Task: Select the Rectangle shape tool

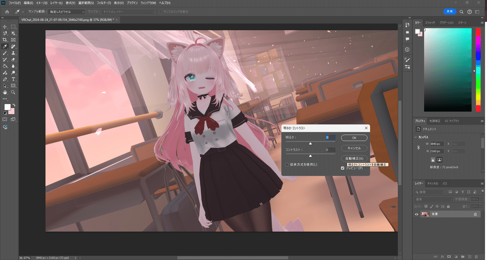Action: pos(13,86)
